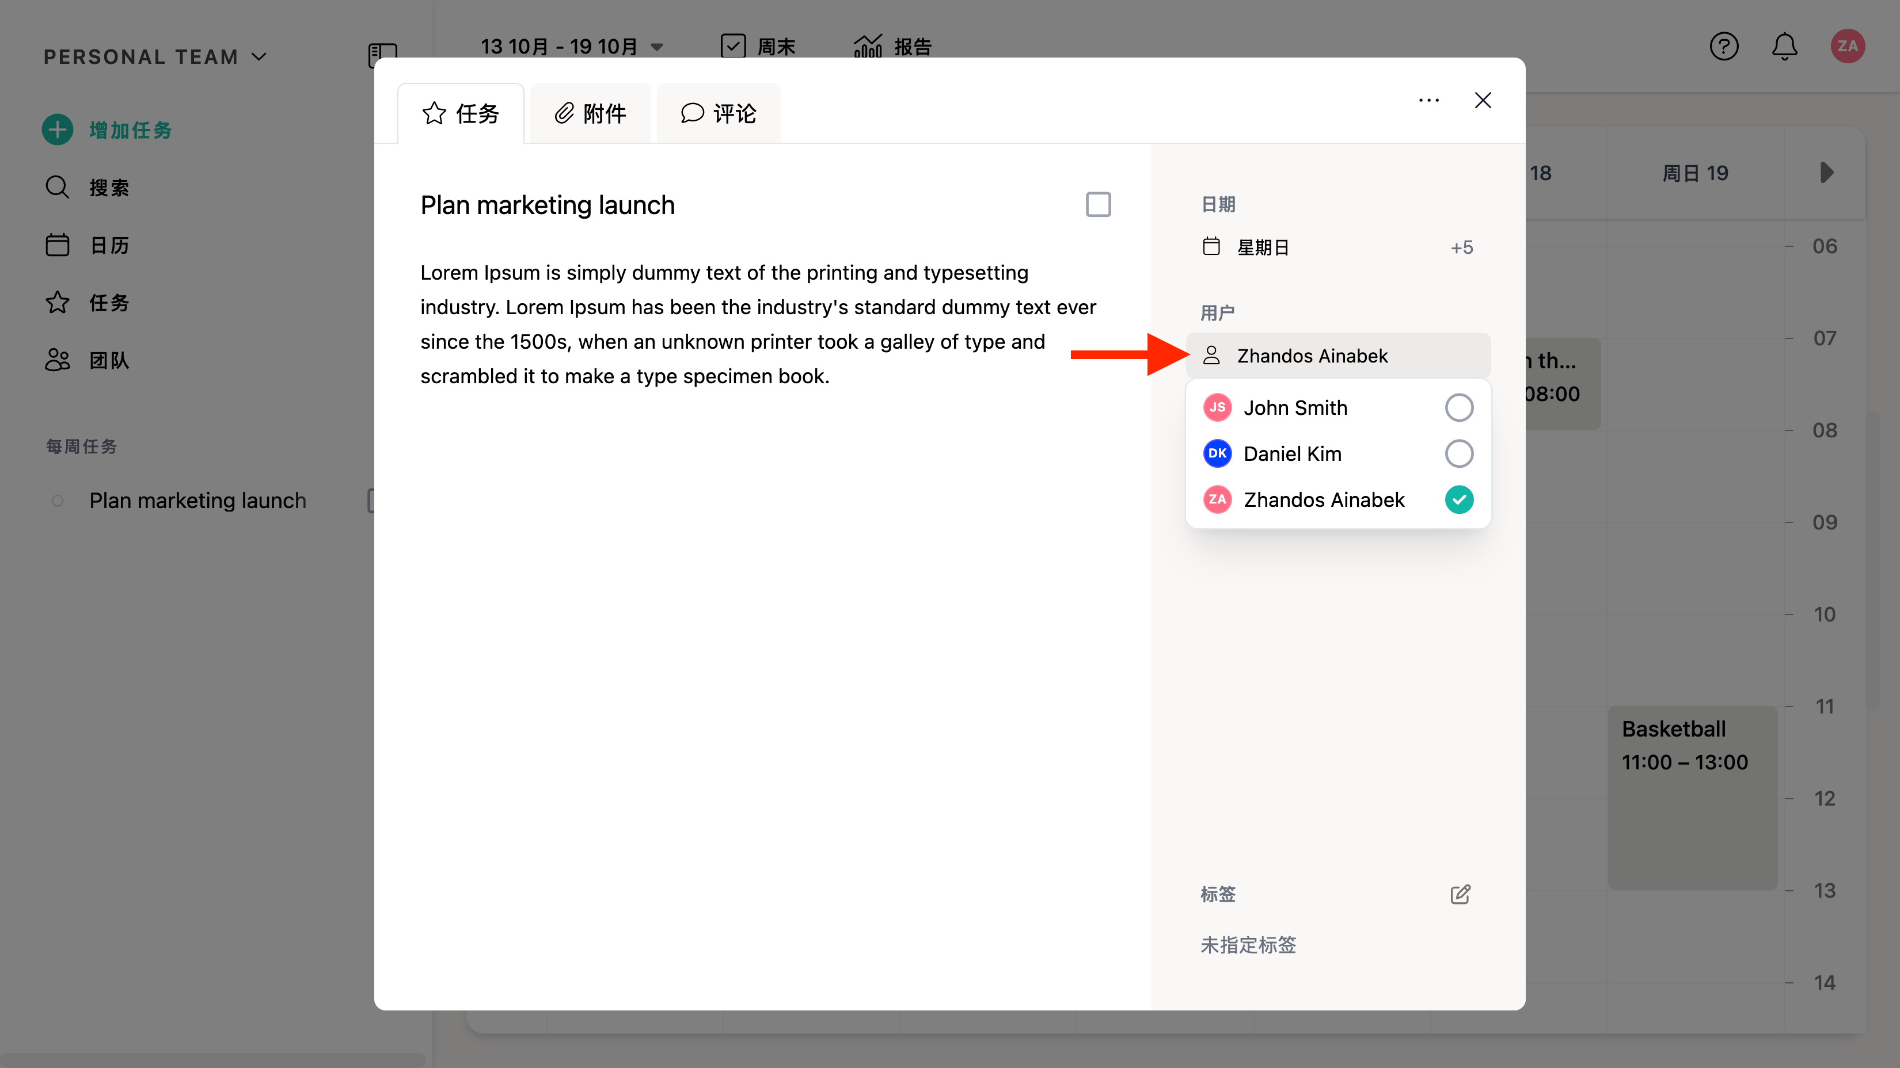The image size is (1900, 1068).
Task: Switch to the attachments tab
Action: click(x=590, y=113)
